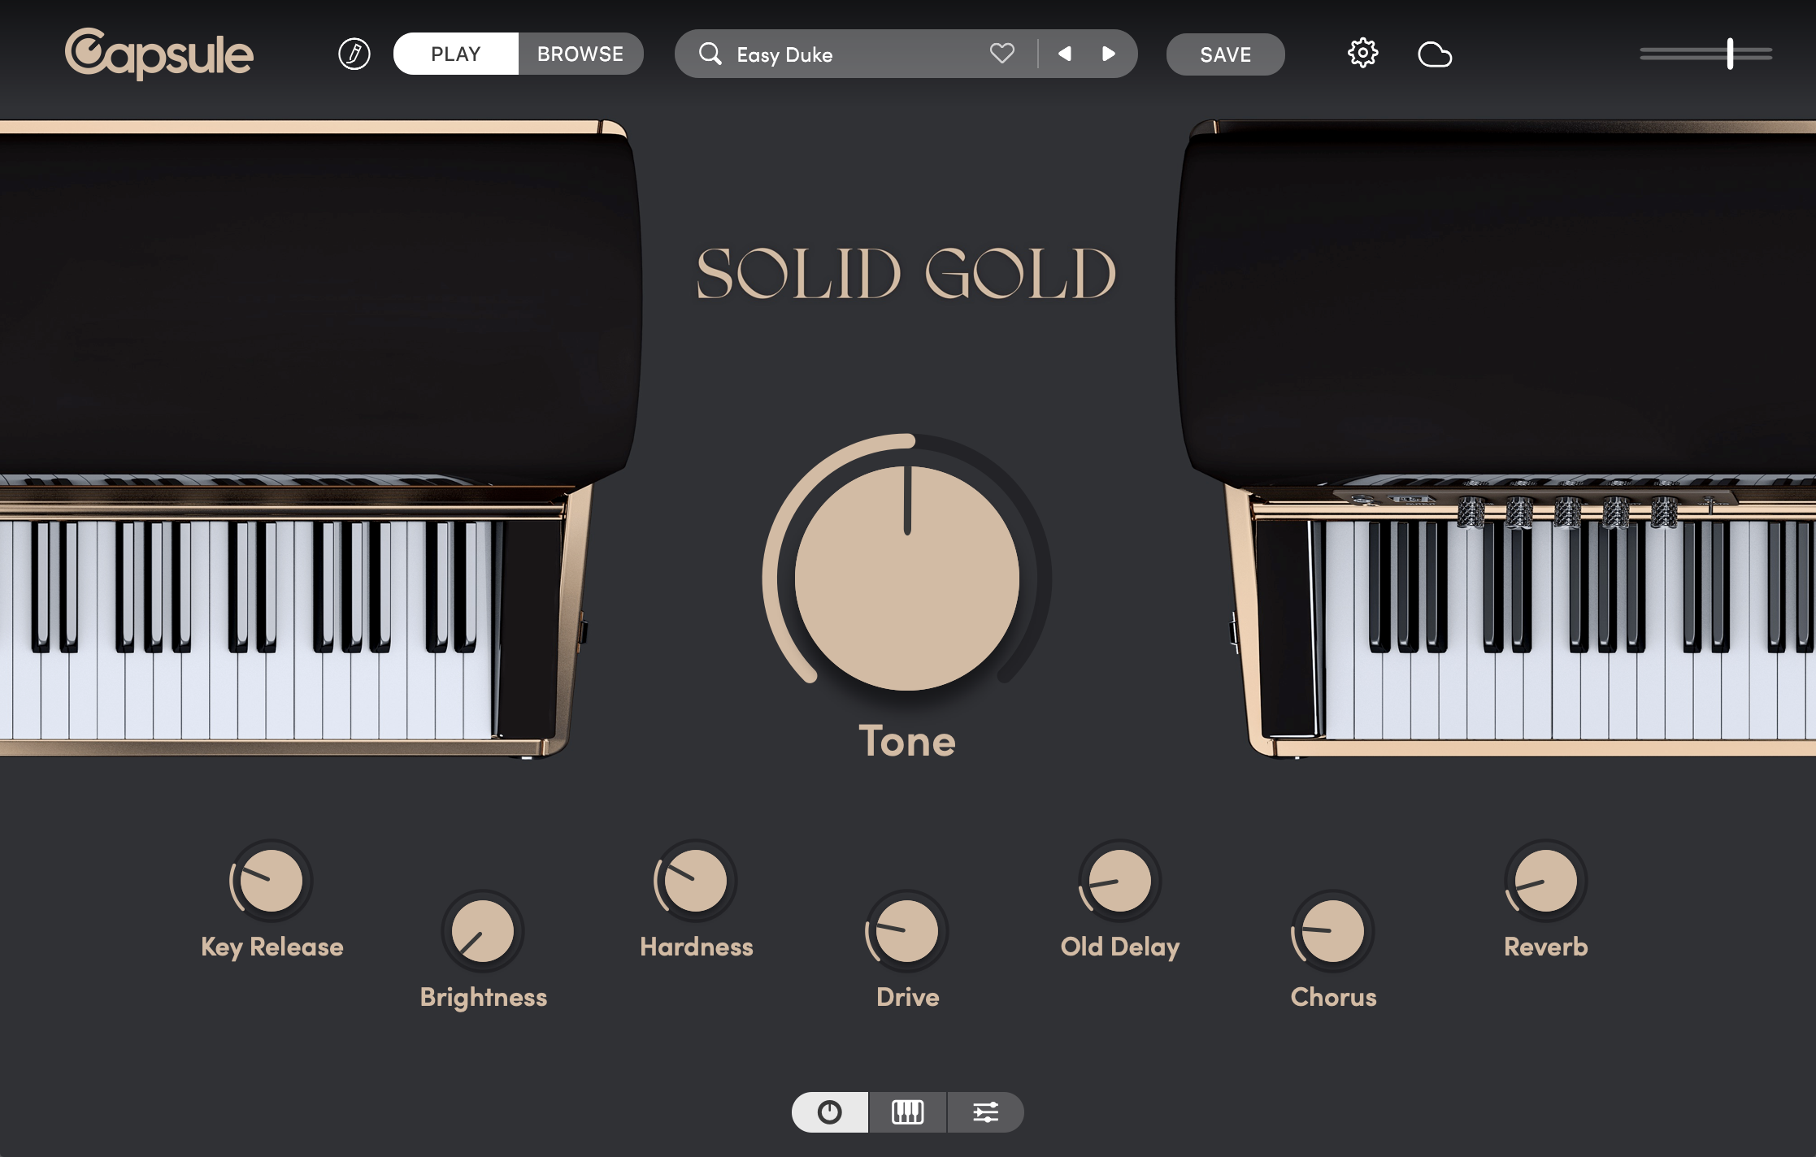1816x1157 pixels.
Task: Step to the previous preset
Action: pos(1064,54)
